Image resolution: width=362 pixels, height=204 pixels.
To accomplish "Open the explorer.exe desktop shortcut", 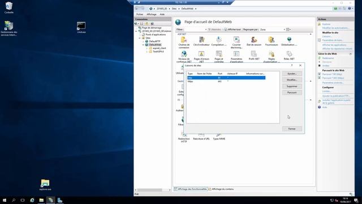I will coord(45,185).
